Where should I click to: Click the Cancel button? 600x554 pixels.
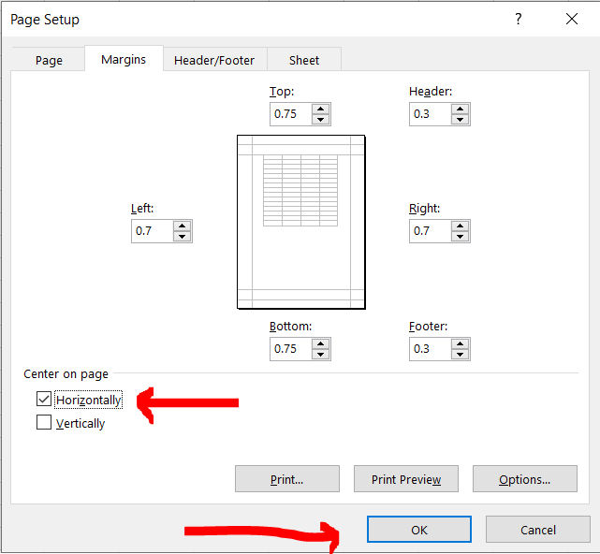tap(538, 530)
